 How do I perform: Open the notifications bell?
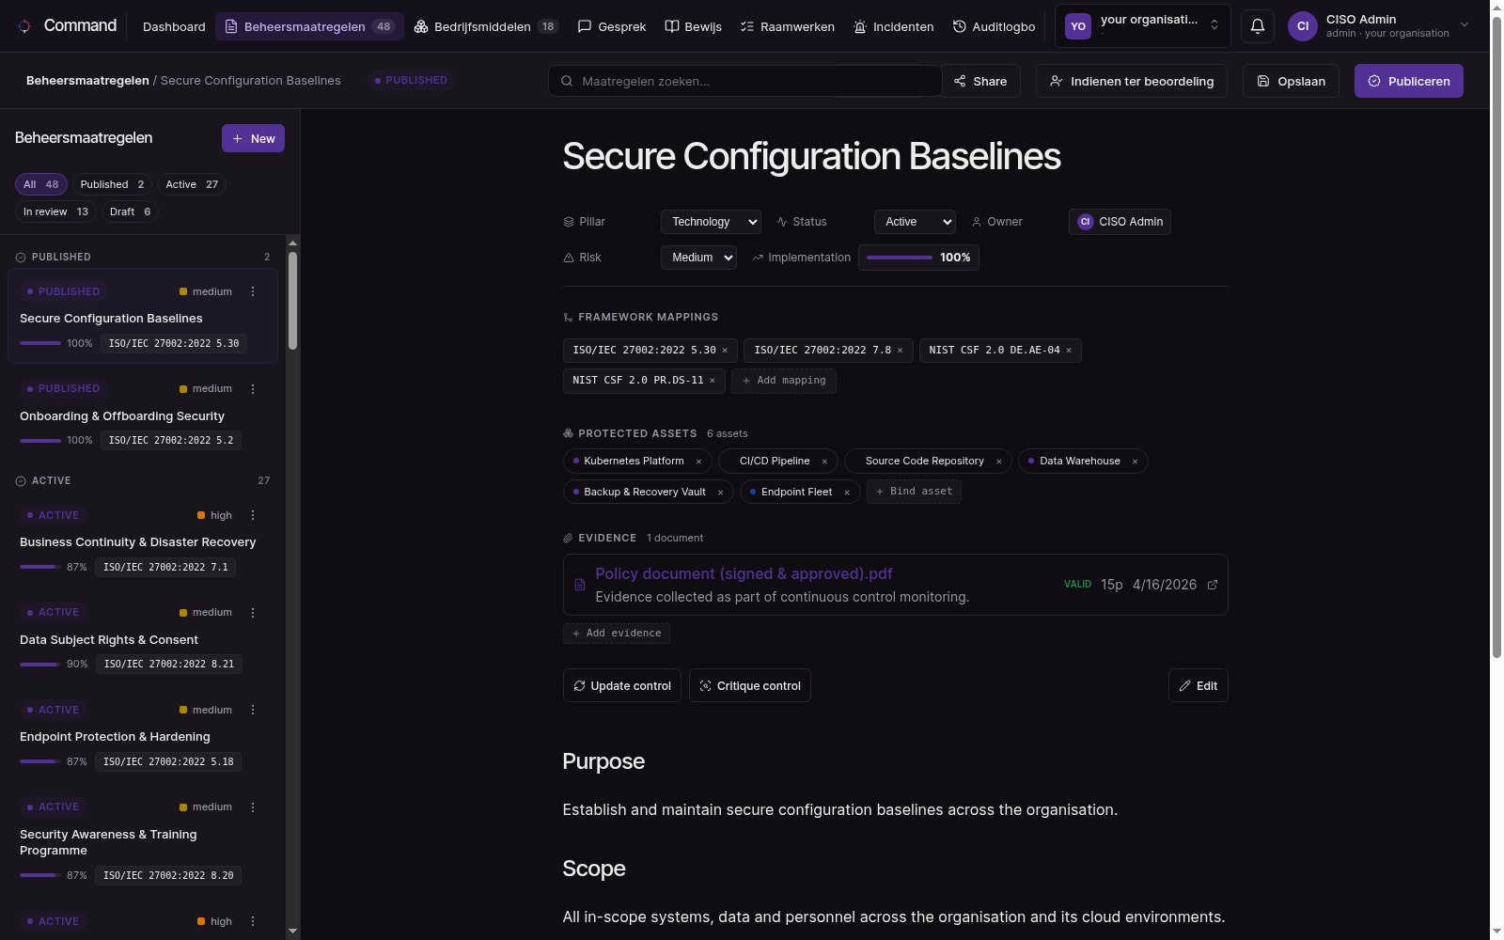[1258, 26]
